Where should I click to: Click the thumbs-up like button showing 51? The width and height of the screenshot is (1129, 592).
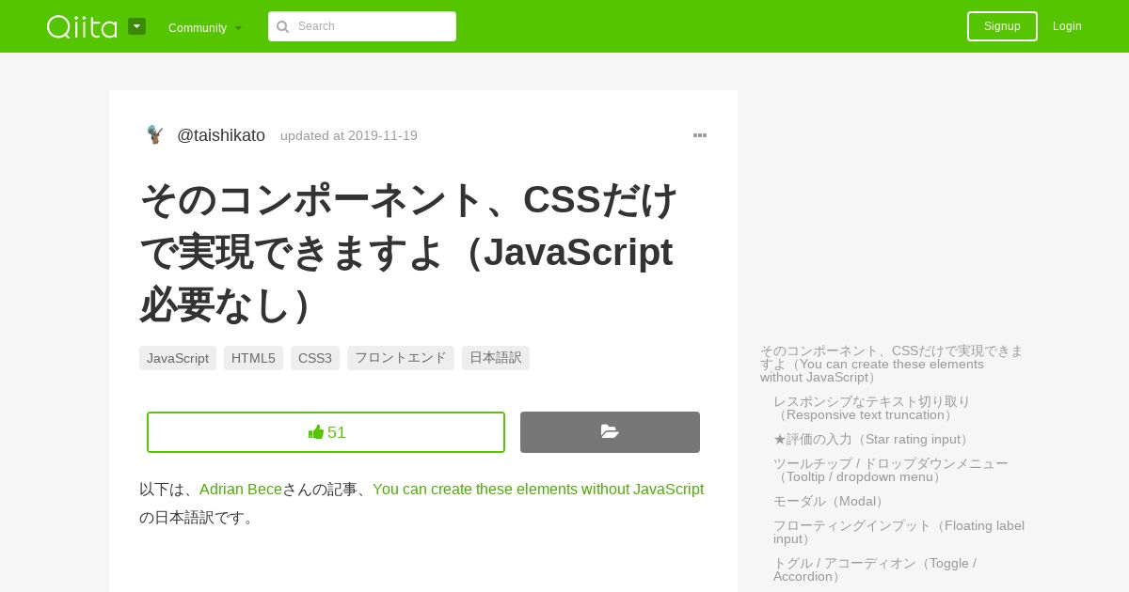point(326,432)
